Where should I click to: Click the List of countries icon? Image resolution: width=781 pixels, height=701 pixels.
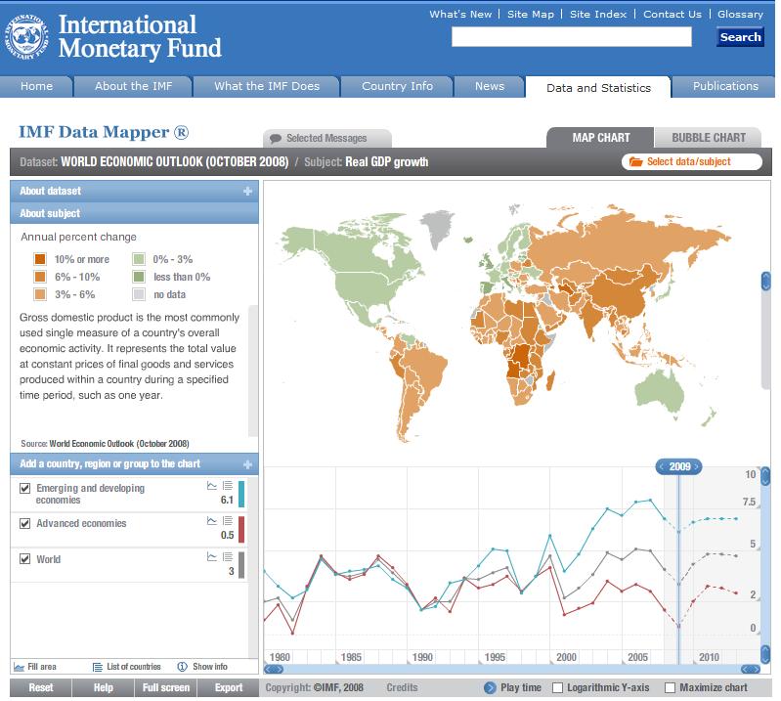point(98,667)
